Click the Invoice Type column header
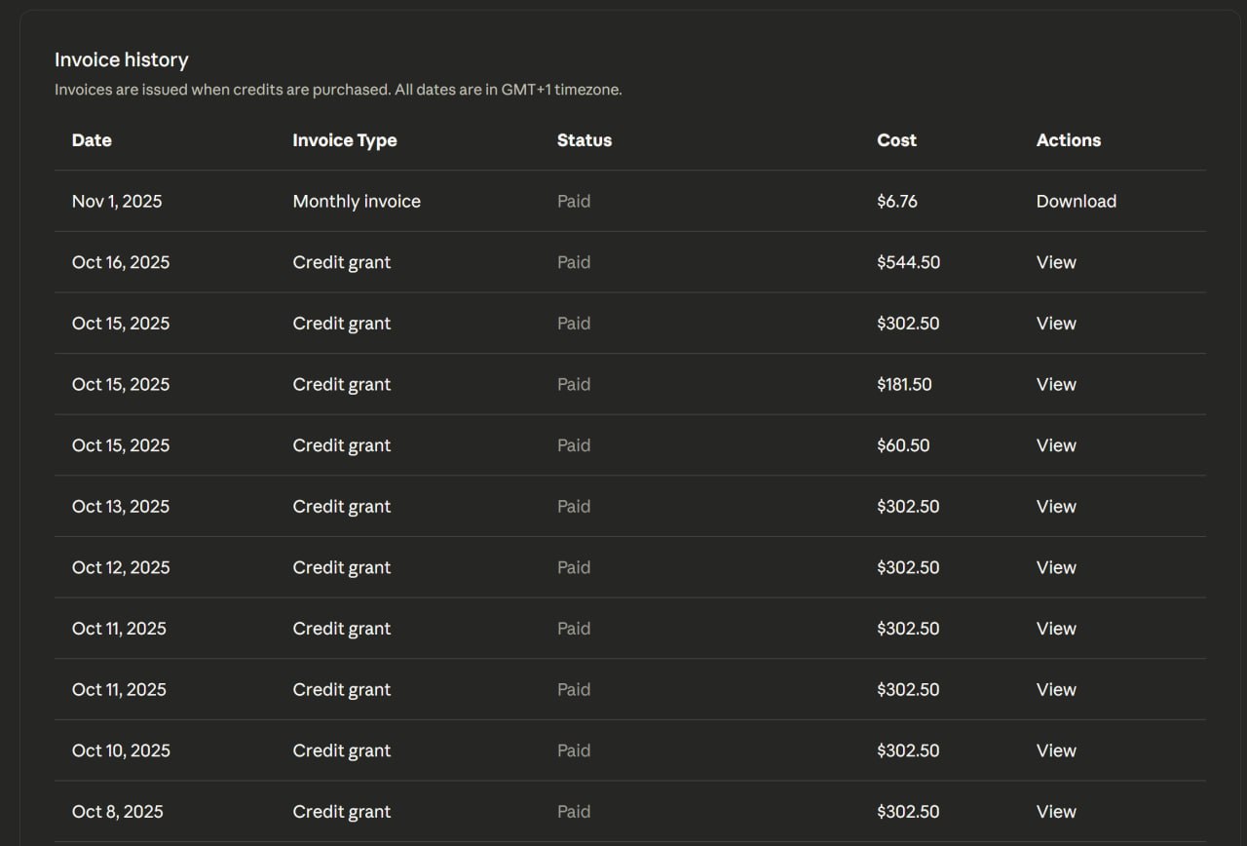 [x=345, y=140]
